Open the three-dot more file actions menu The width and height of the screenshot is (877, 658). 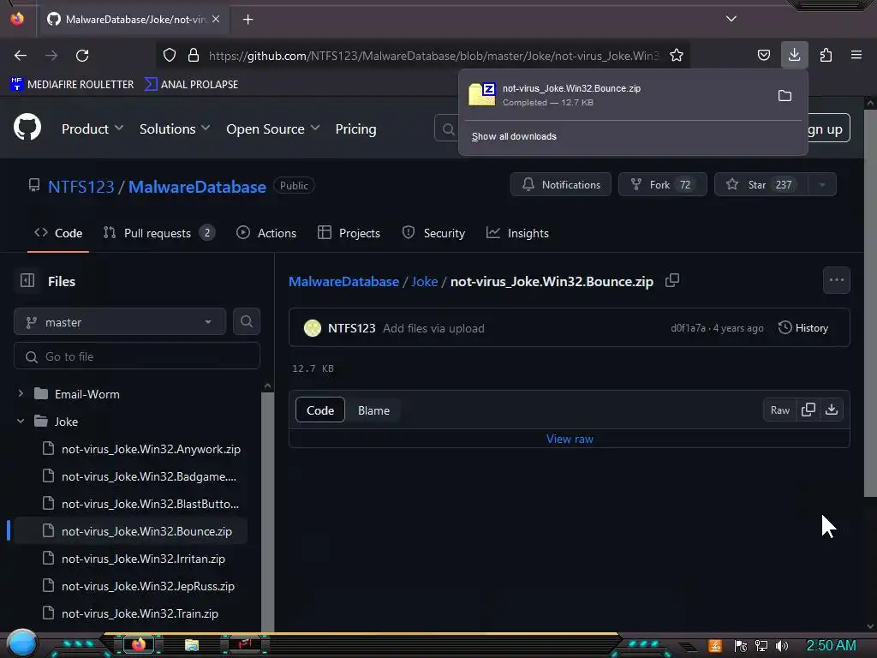(837, 280)
